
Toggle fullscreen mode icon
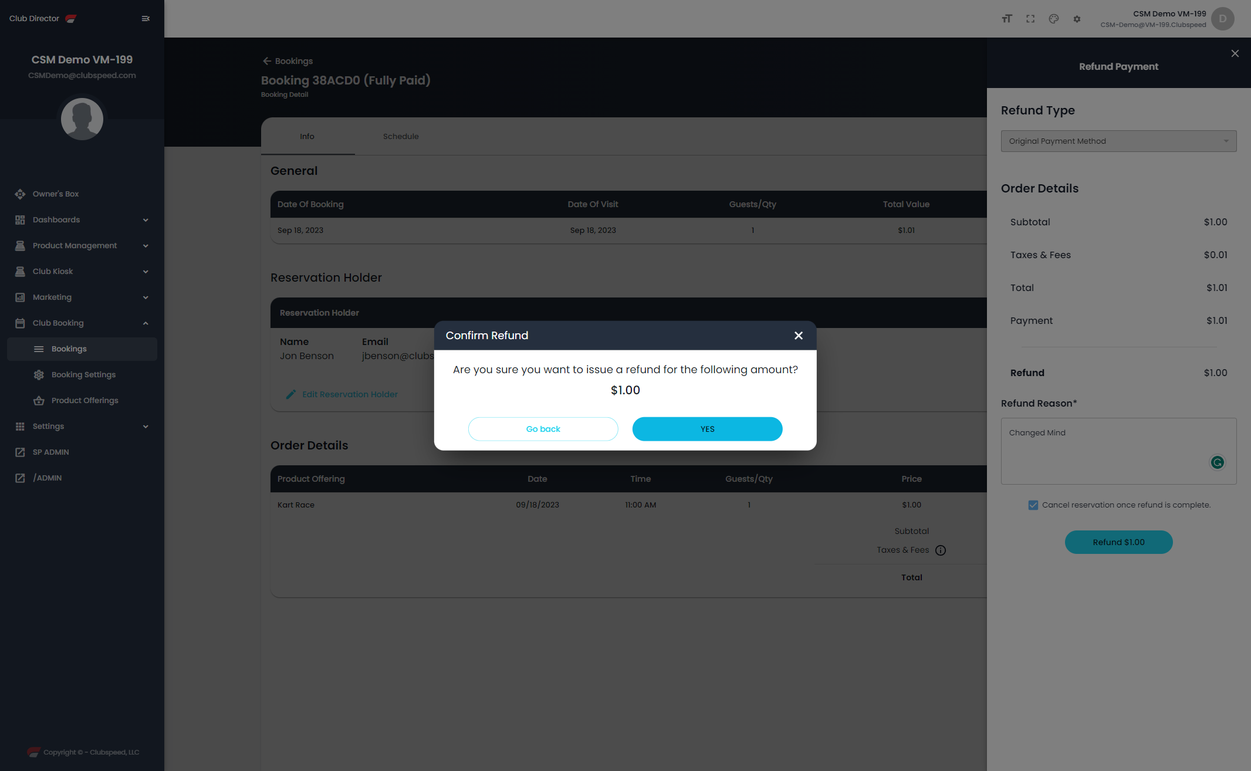point(1030,19)
